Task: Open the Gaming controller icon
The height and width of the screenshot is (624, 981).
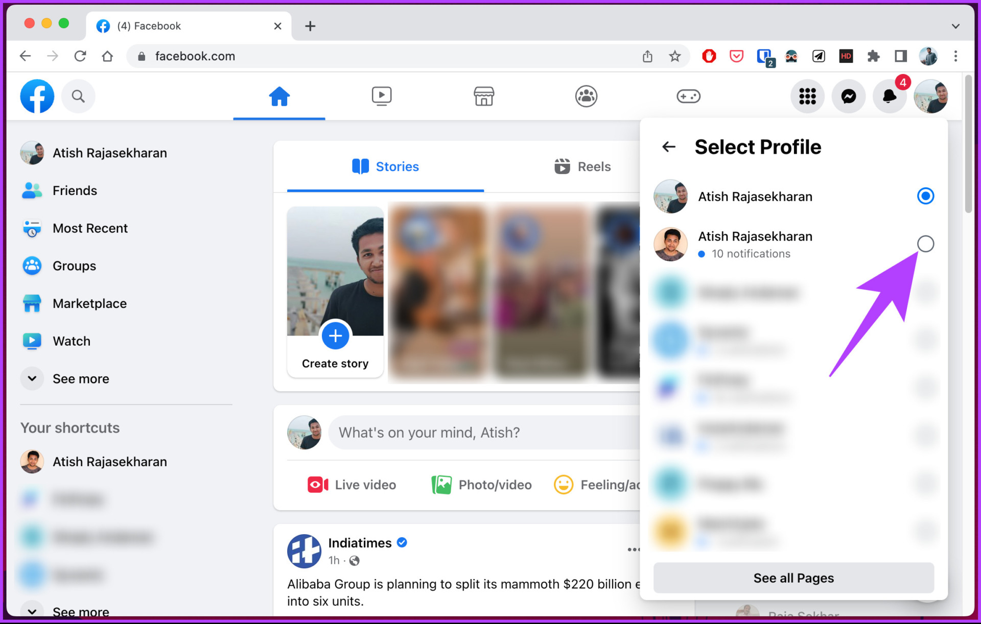Action: pos(688,96)
